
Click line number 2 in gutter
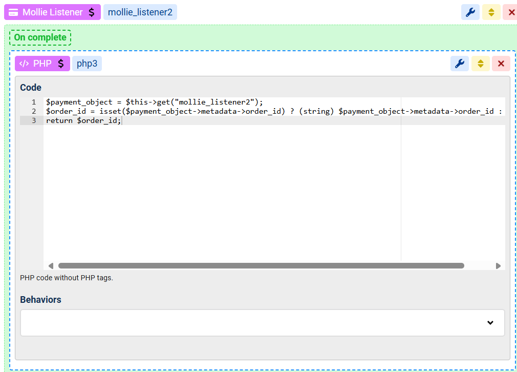pyautogui.click(x=34, y=111)
